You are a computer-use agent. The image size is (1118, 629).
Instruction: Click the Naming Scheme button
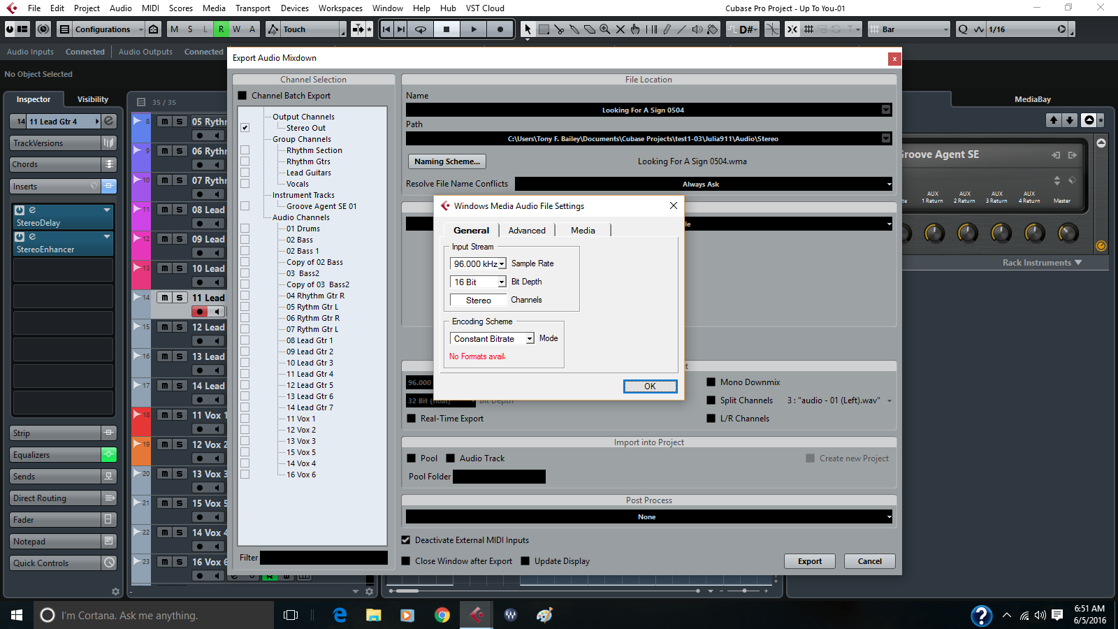point(447,161)
